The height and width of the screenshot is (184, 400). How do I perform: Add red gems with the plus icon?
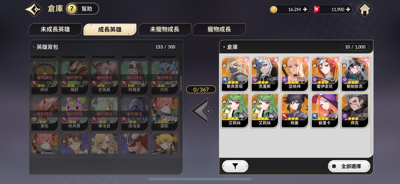click(348, 10)
